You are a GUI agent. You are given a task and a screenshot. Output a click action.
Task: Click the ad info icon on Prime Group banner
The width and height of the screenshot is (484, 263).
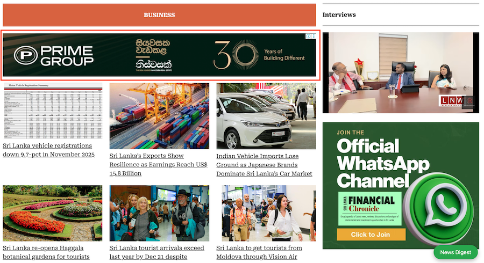(308, 36)
